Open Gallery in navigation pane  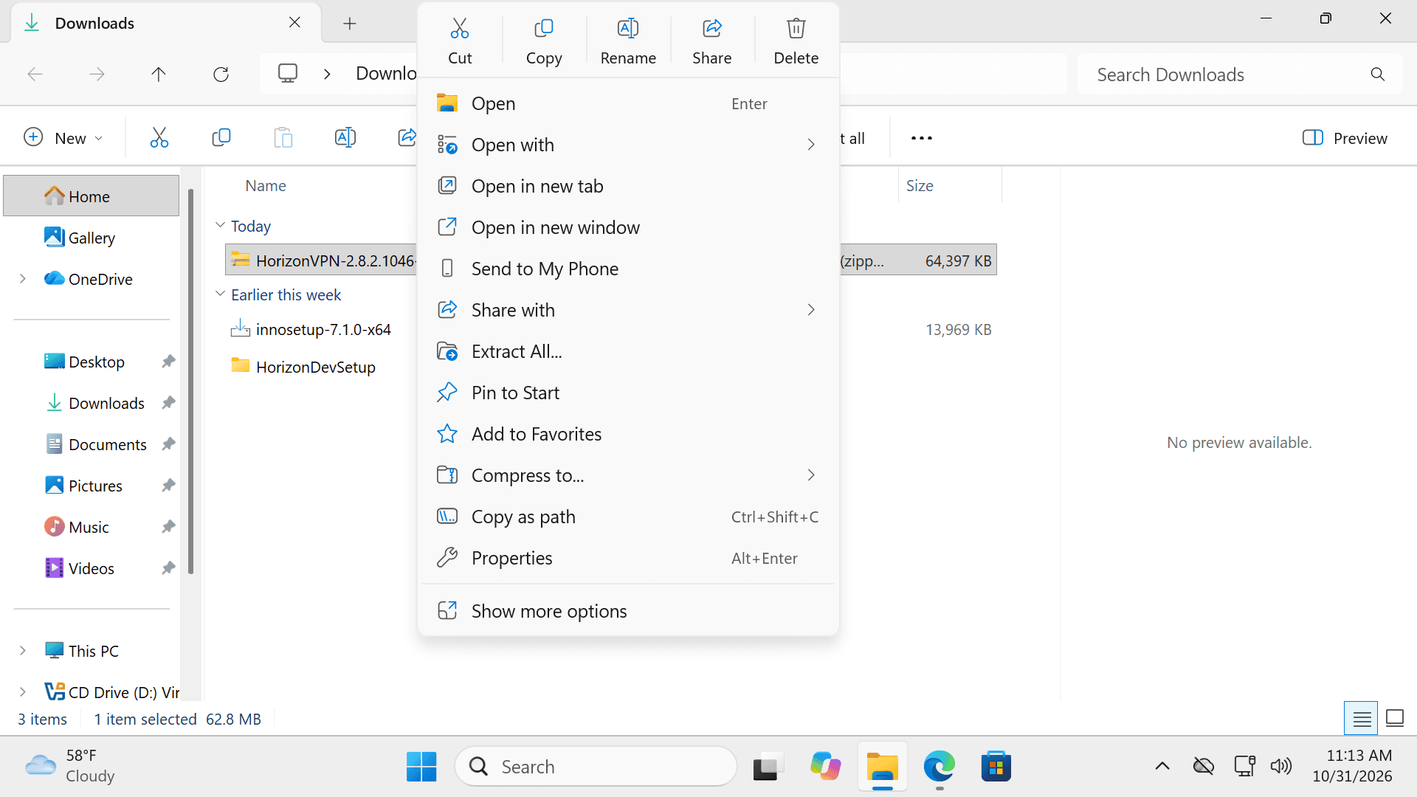point(92,238)
